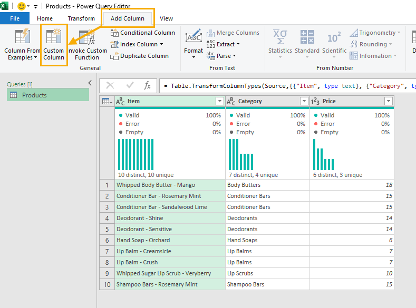Open the File tab

pyautogui.click(x=15, y=18)
